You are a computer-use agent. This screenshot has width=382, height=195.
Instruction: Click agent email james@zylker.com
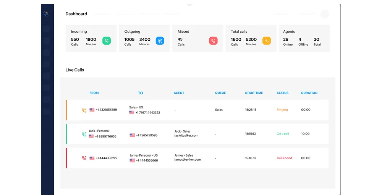[x=188, y=160]
